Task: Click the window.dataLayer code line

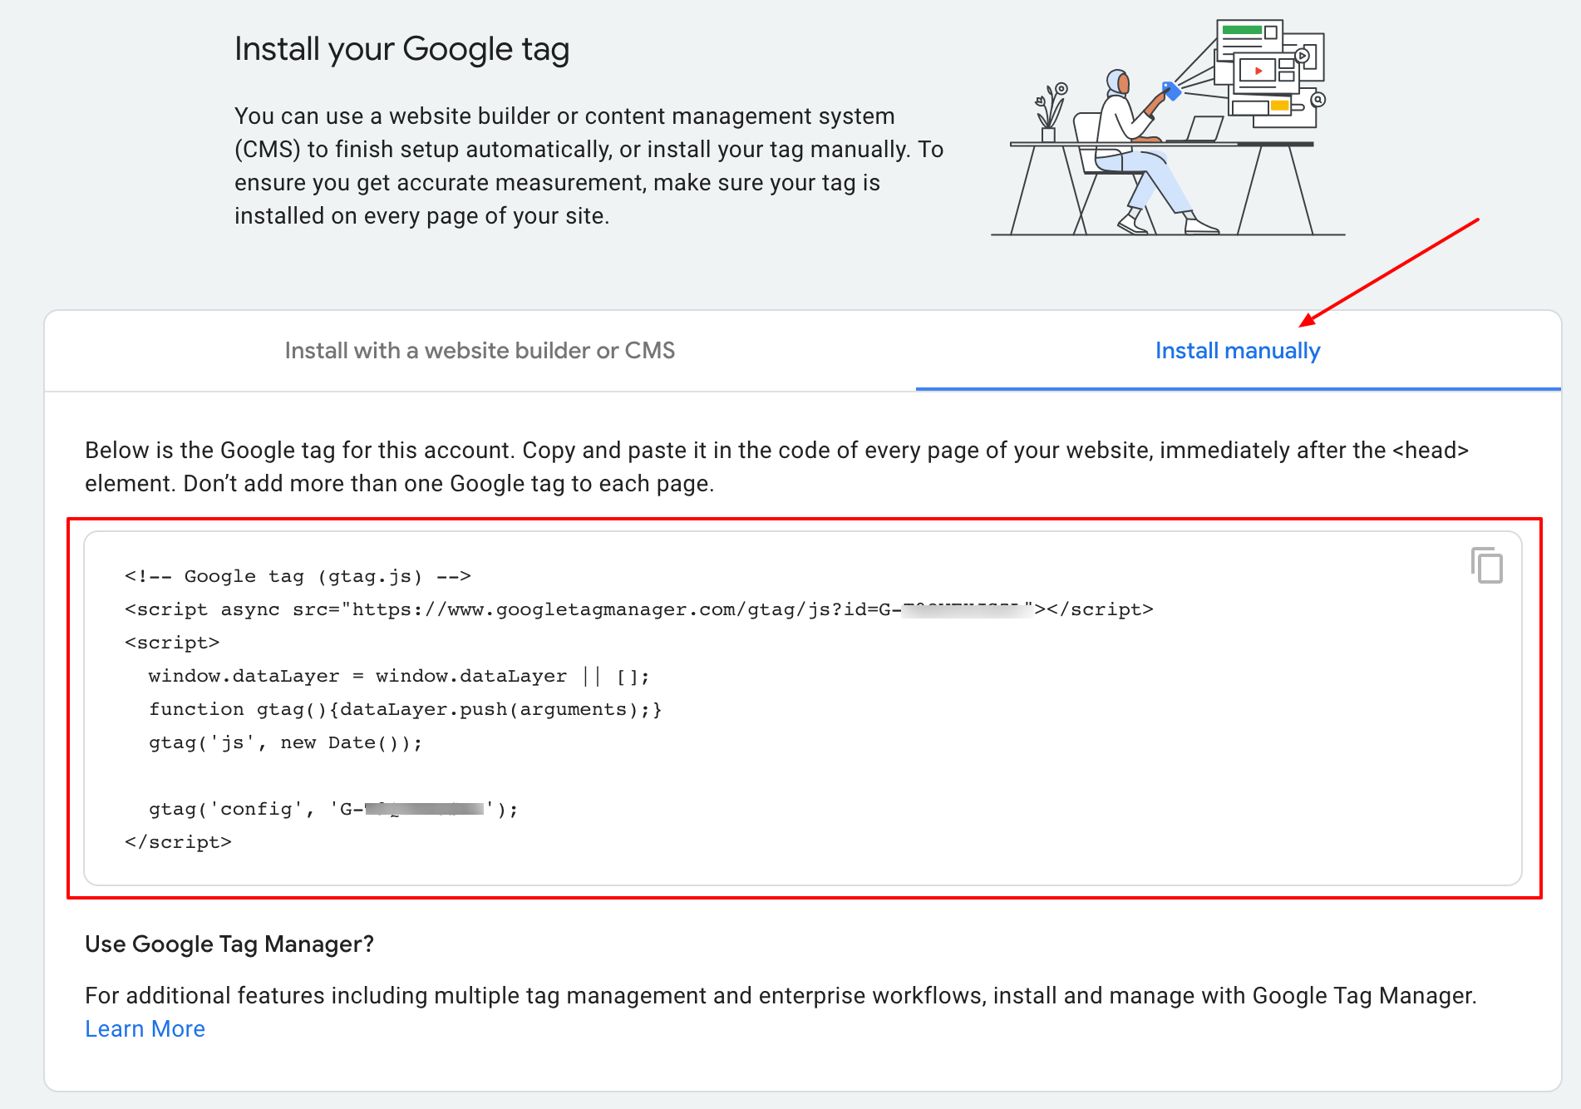Action: click(x=398, y=676)
